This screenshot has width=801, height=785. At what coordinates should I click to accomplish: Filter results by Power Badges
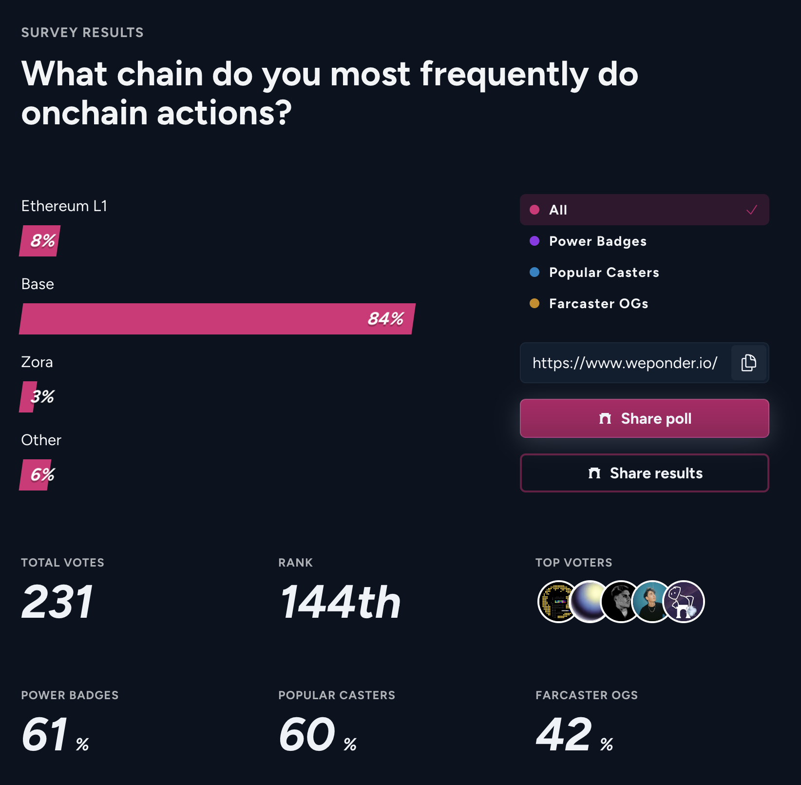[597, 241]
